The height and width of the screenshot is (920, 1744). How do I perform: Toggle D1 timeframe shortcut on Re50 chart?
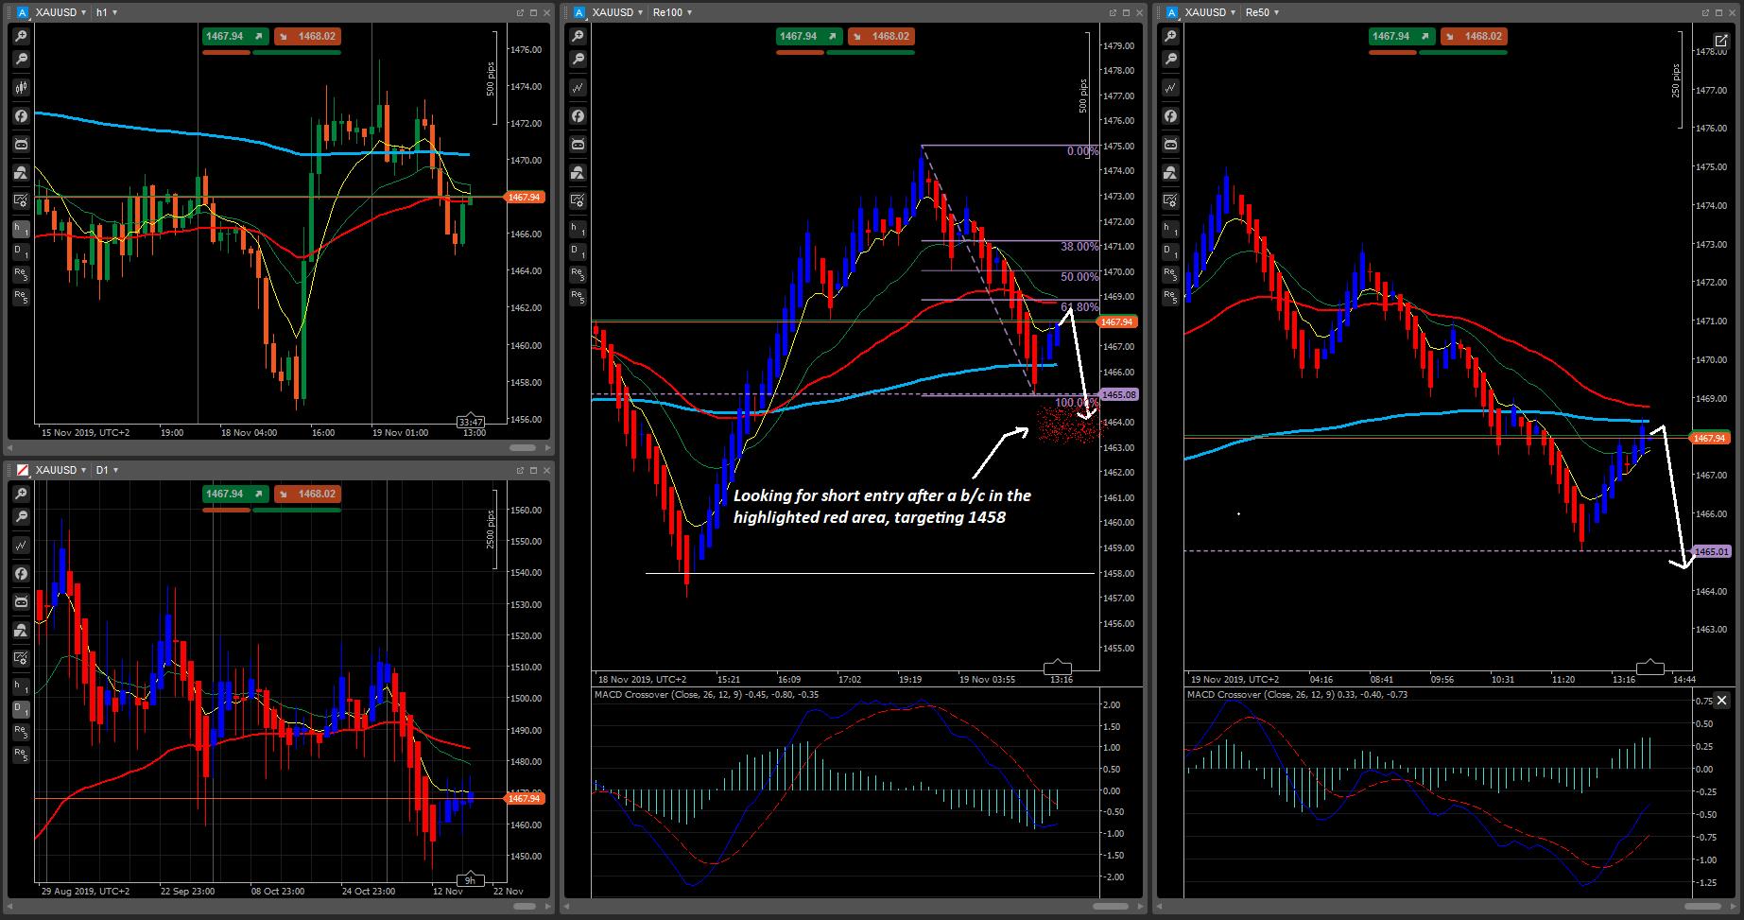pos(1170,252)
